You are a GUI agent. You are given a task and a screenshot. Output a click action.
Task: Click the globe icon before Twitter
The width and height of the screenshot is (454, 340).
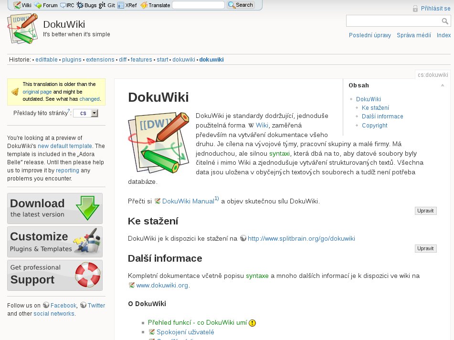84,305
